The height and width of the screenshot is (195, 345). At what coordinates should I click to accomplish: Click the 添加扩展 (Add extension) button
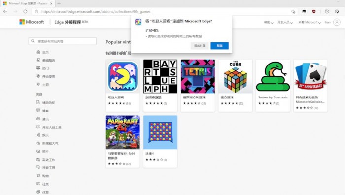click(200, 46)
